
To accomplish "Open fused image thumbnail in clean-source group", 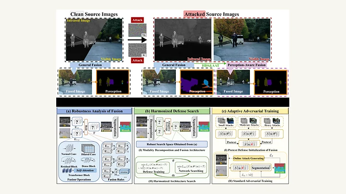I will pos(75,82).
